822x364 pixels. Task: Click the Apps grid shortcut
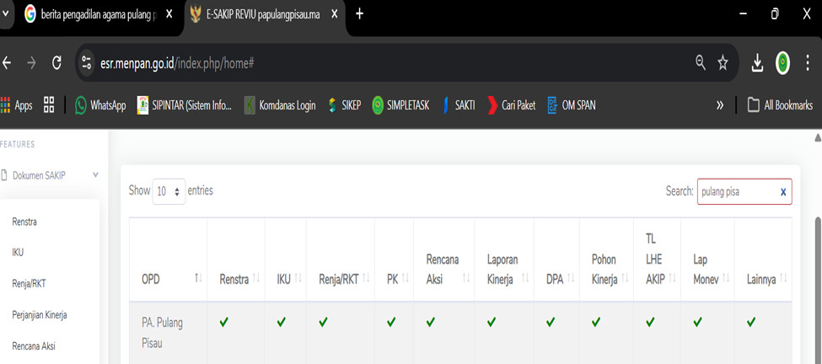[17, 105]
